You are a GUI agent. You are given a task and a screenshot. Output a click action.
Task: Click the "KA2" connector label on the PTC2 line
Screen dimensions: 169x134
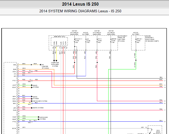coord(29,123)
